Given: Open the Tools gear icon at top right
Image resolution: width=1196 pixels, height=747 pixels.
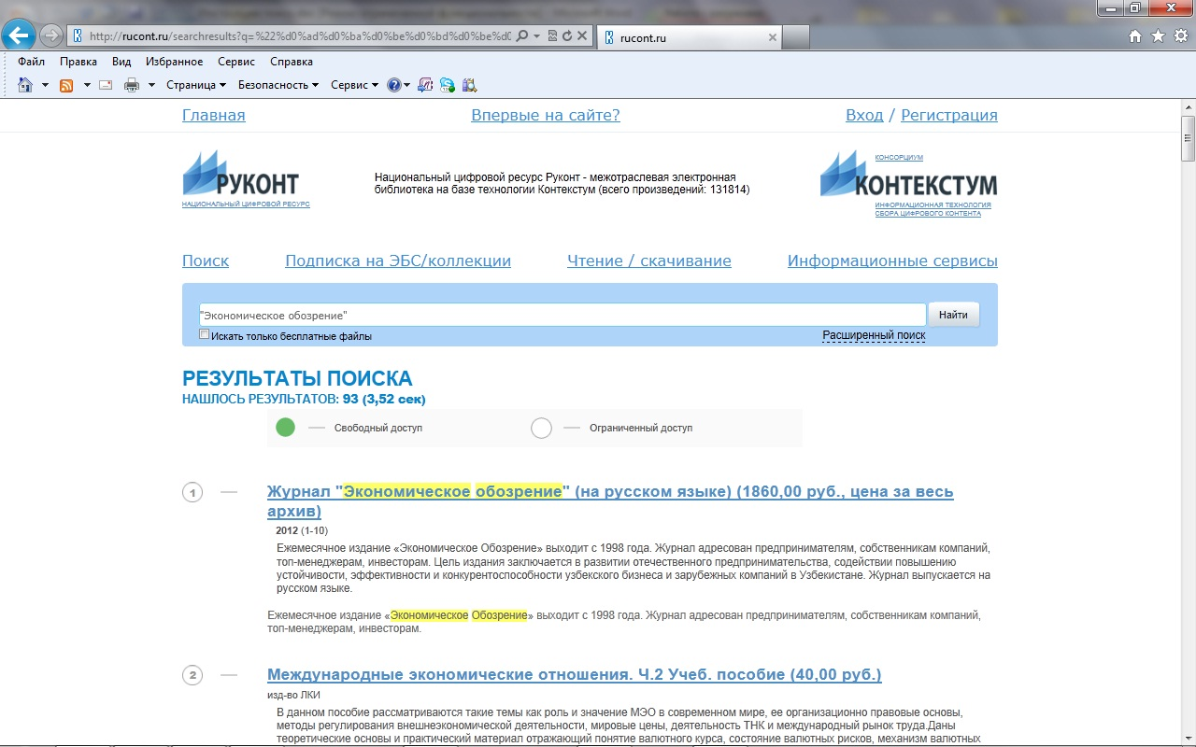Looking at the screenshot, I should point(1180,36).
